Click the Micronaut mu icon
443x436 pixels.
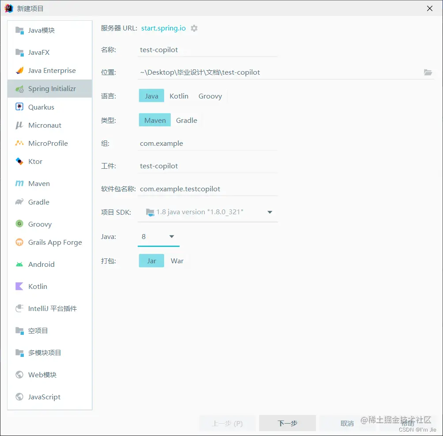[19, 125]
